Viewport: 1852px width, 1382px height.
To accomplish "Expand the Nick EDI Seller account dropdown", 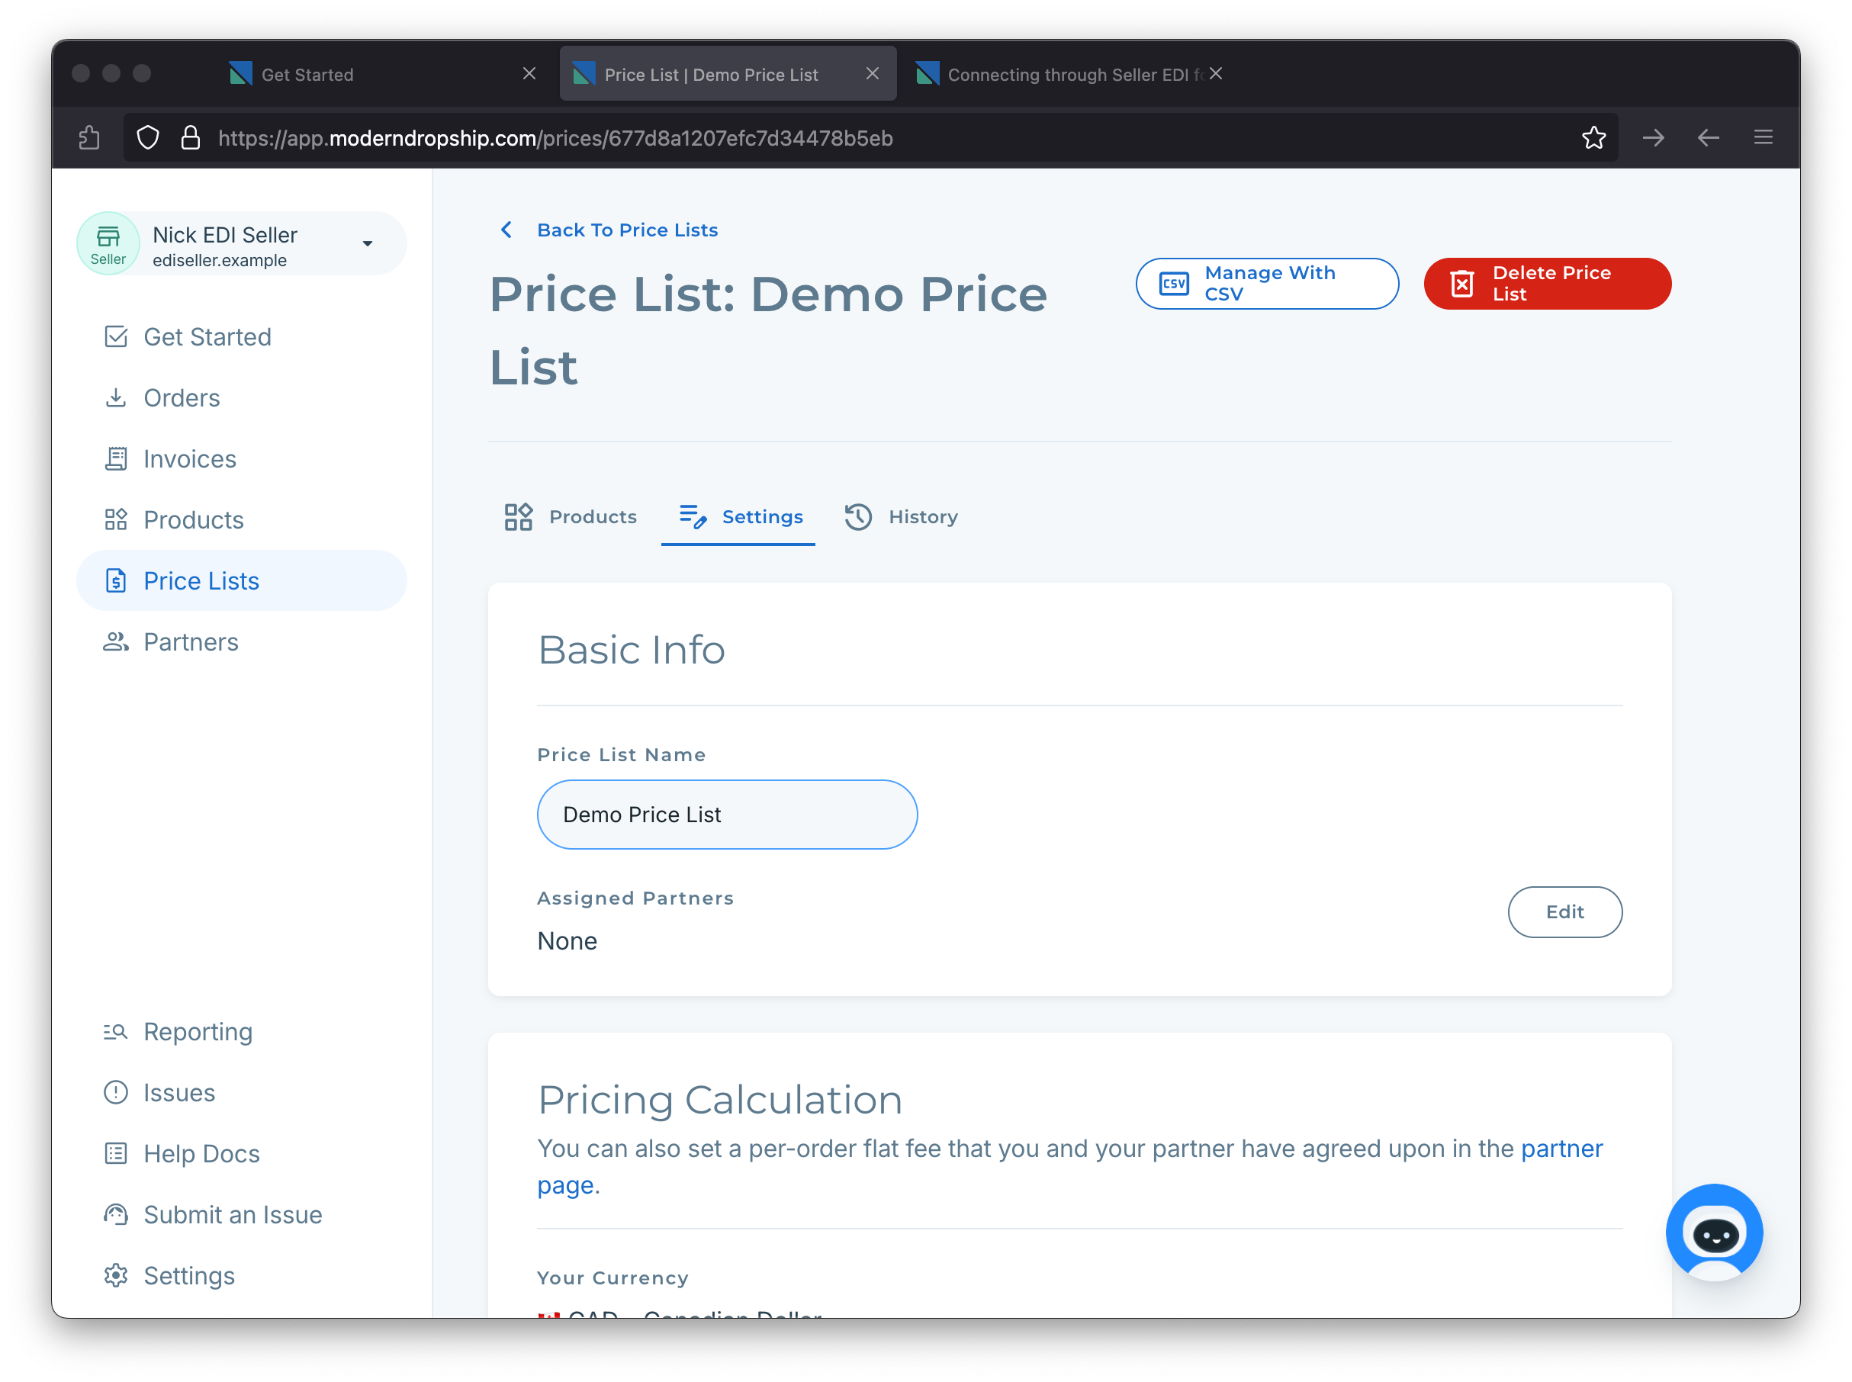I will coord(367,243).
